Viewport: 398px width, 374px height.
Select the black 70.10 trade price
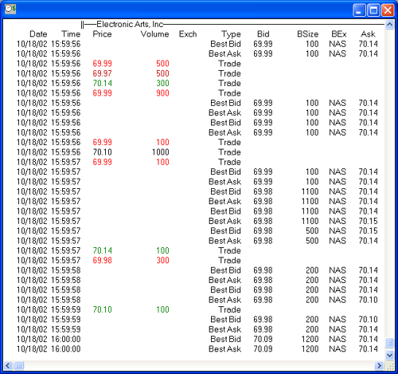pos(102,152)
